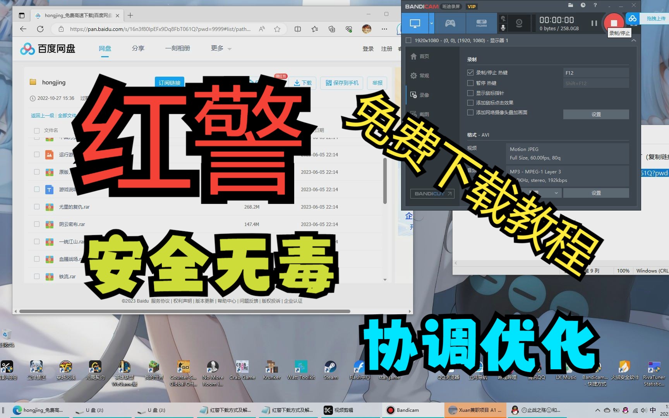
Task: Open format preset dropdown arrow in Bandicam
Action: point(556,193)
